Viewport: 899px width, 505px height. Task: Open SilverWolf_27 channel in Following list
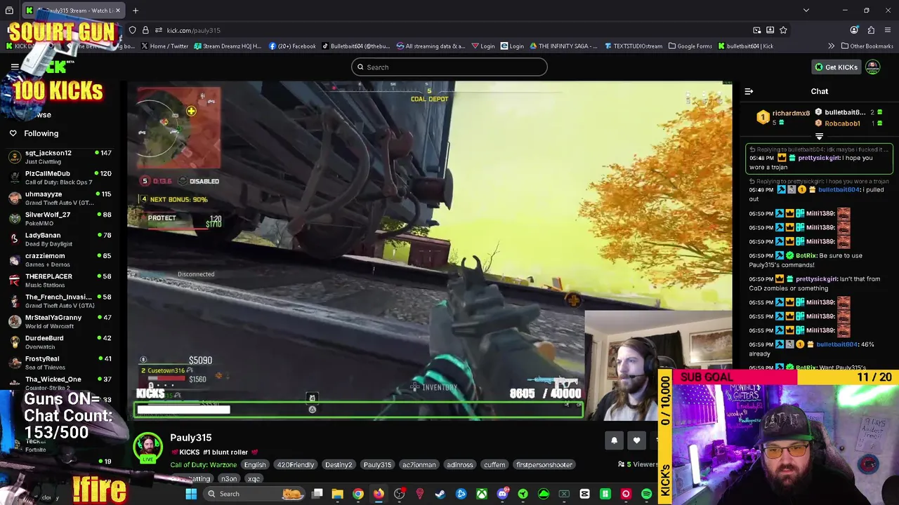pos(60,219)
